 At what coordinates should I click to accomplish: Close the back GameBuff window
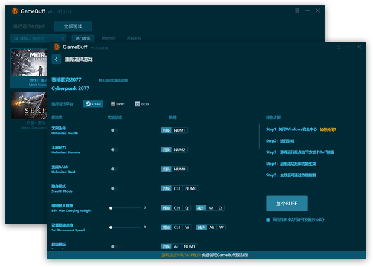[317, 11]
